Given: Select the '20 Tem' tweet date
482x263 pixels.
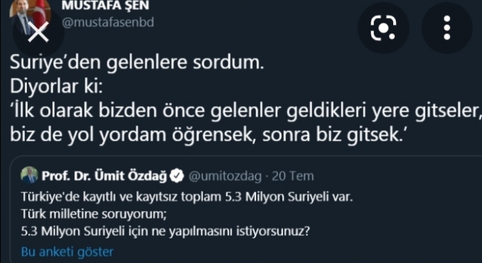Looking at the screenshot, I should (293, 176).
